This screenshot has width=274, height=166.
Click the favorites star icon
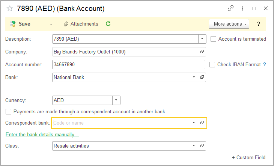pyautogui.click(x=10, y=8)
